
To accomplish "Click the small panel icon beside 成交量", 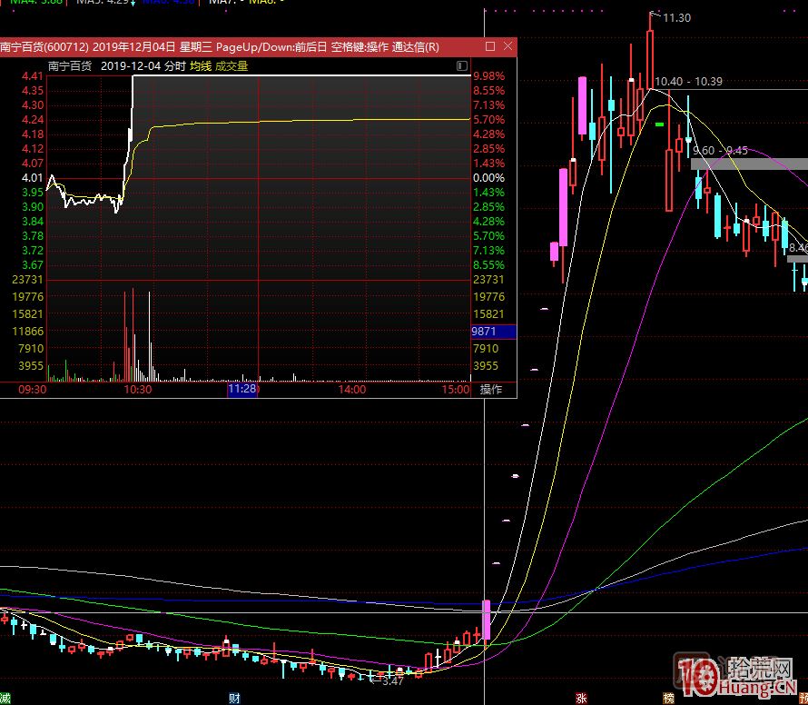I will (460, 66).
